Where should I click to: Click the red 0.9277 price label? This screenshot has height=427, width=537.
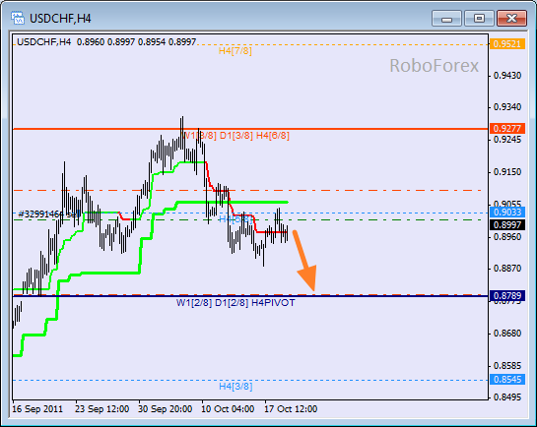tap(507, 129)
